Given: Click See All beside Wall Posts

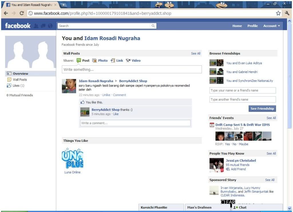Looking at the screenshot, I should coord(196,53).
